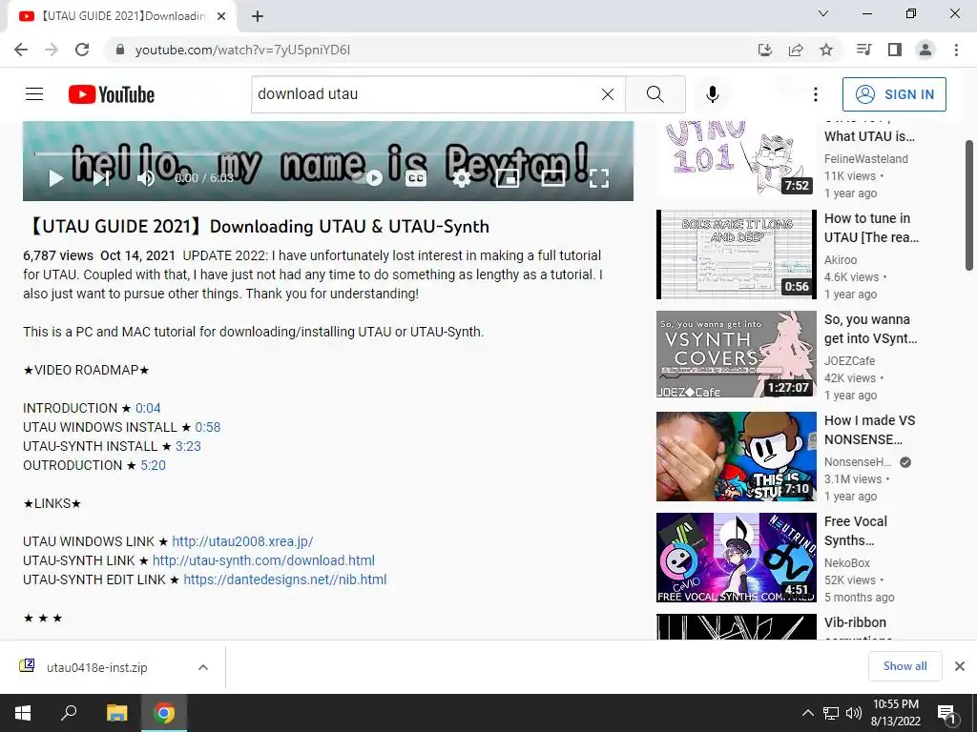The height and width of the screenshot is (732, 977).
Task: Go back in browser history
Action: [x=21, y=50]
